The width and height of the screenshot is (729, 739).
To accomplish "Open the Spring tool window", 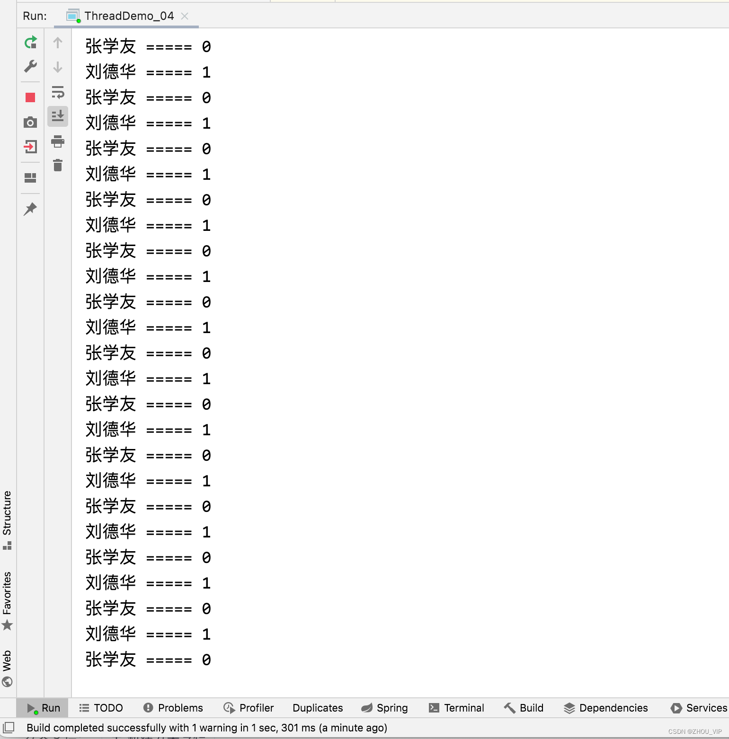I will 384,708.
